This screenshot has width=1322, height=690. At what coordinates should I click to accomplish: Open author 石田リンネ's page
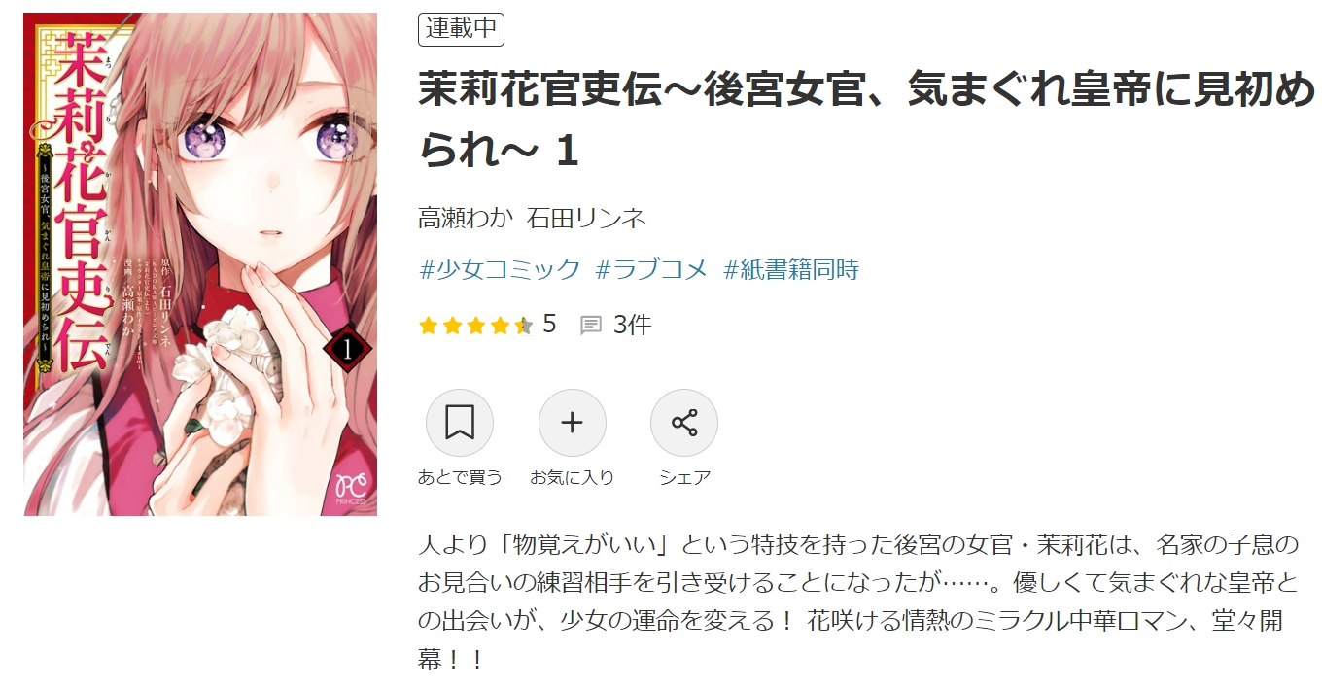pos(586,218)
